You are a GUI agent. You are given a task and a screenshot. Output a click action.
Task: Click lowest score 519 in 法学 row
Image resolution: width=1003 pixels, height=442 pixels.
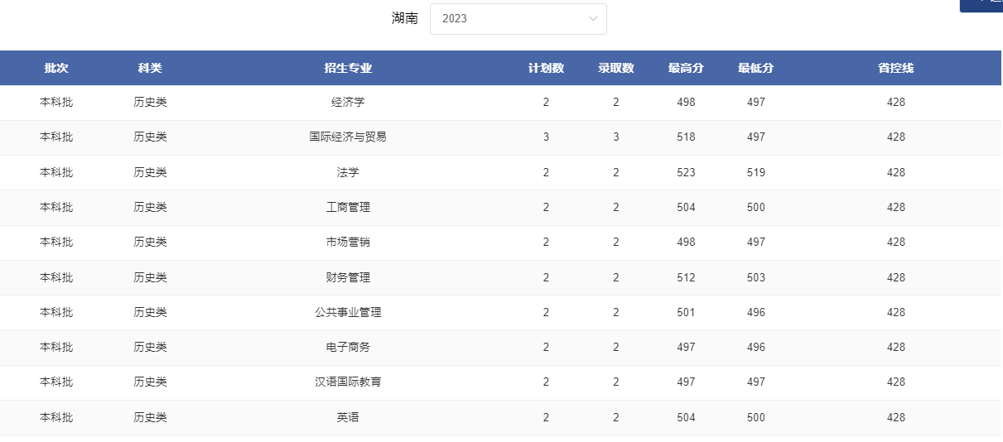(755, 172)
